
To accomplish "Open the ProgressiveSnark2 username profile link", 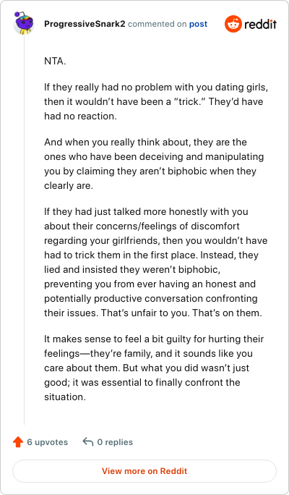I will (x=85, y=24).
